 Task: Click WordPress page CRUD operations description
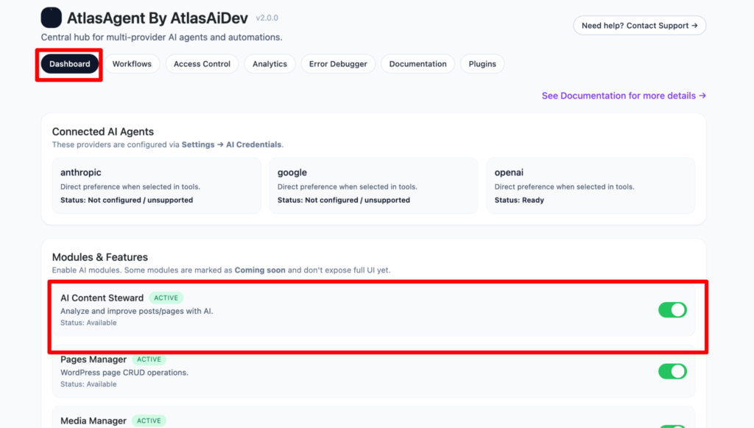[124, 373]
